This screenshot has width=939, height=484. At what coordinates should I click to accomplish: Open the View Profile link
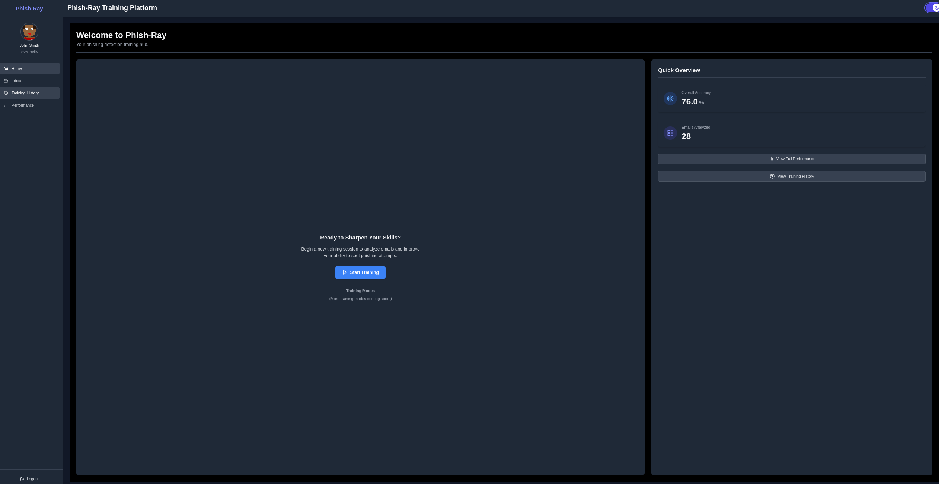[x=29, y=52]
